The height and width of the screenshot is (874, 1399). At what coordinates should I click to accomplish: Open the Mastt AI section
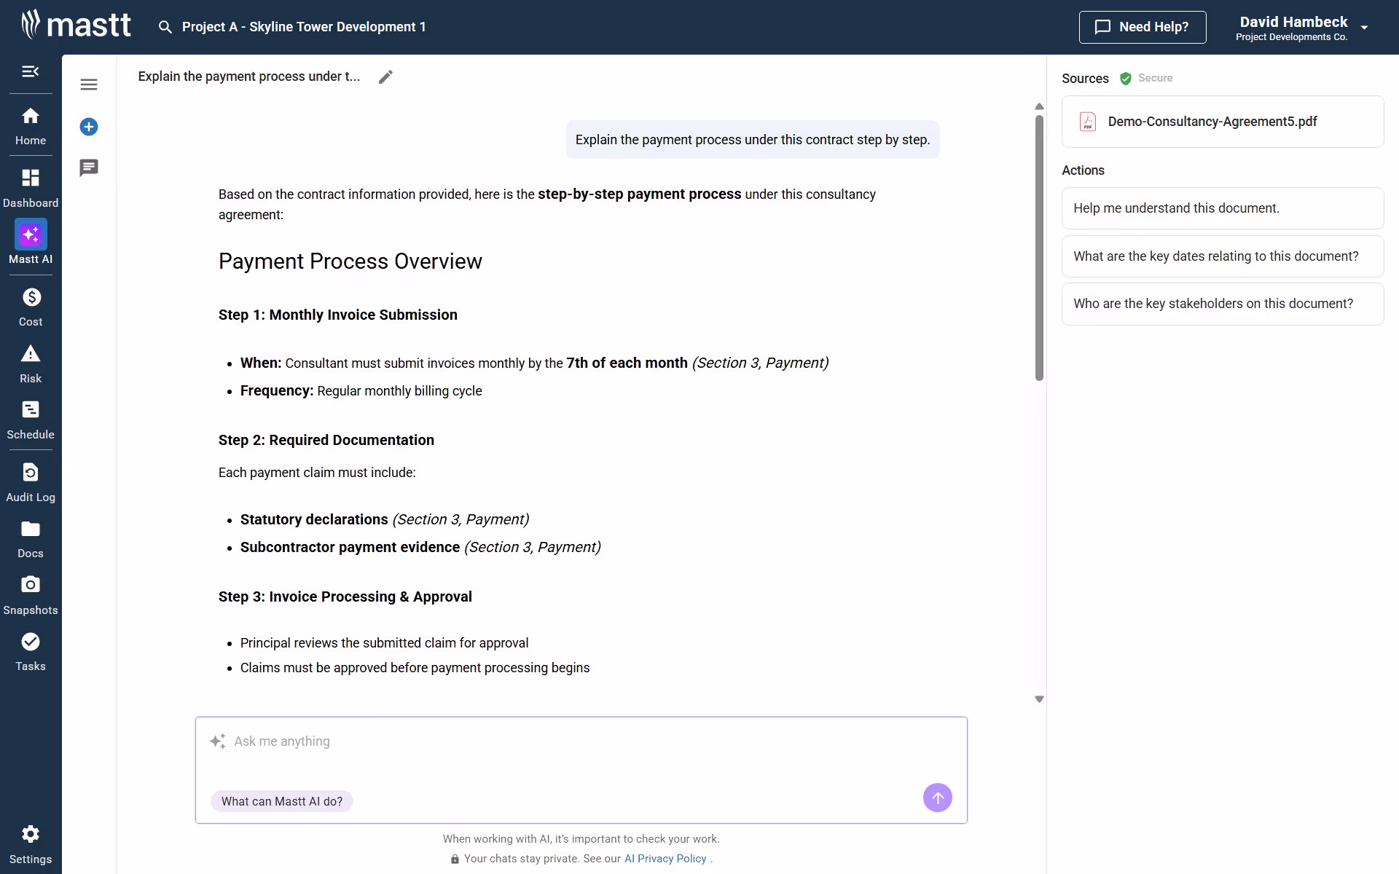[30, 242]
